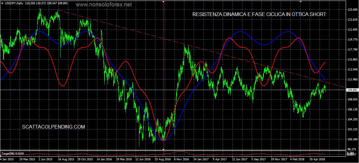Viewport: 359px width, 163px height.
Task: Open the USDJPY chart menu triangle
Action: tap(3, 3)
